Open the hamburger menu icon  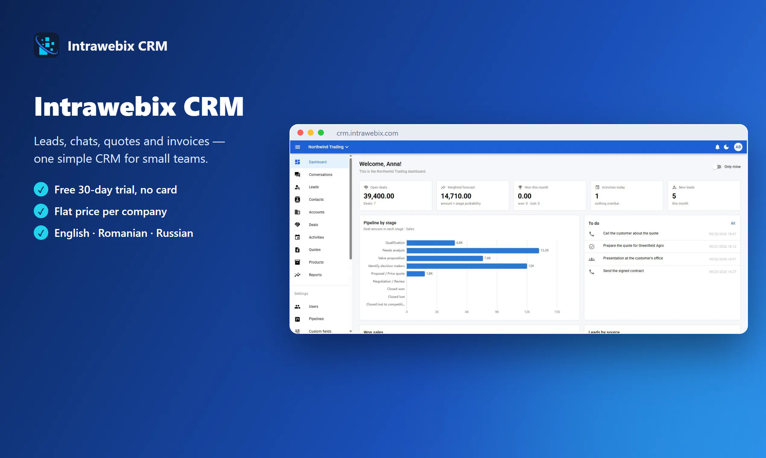coord(297,147)
